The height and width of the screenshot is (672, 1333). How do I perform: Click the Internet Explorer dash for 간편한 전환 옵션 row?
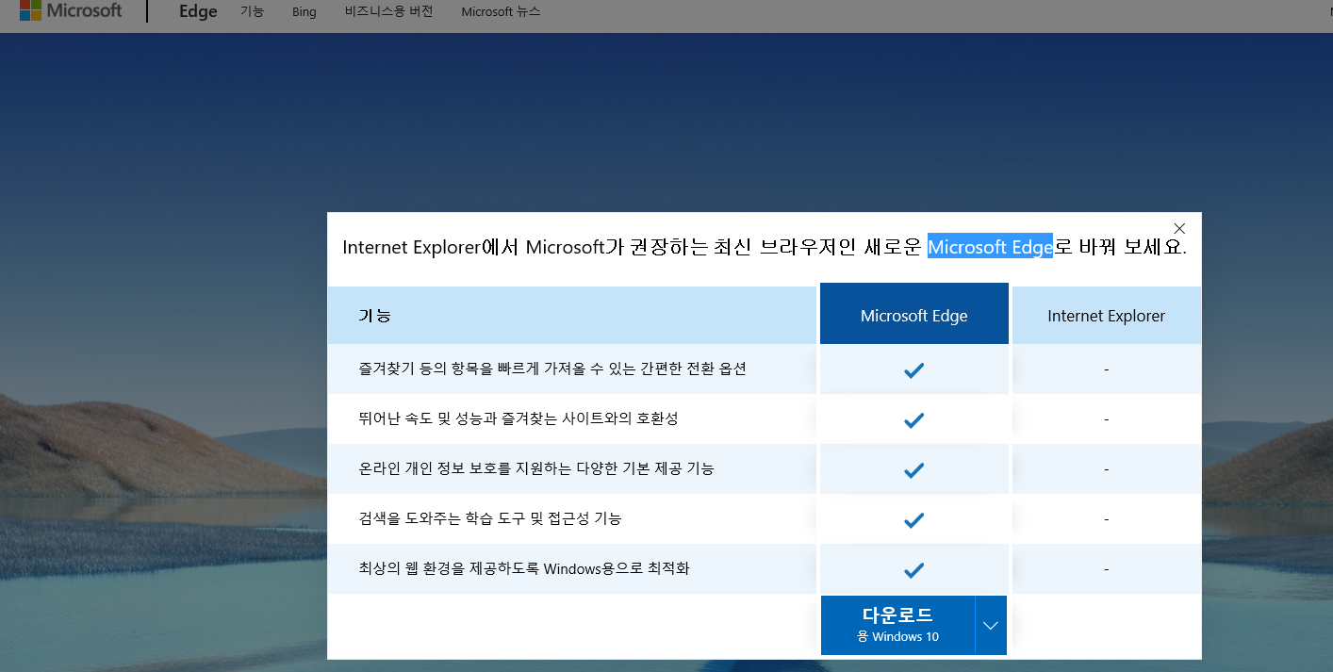click(x=1107, y=369)
